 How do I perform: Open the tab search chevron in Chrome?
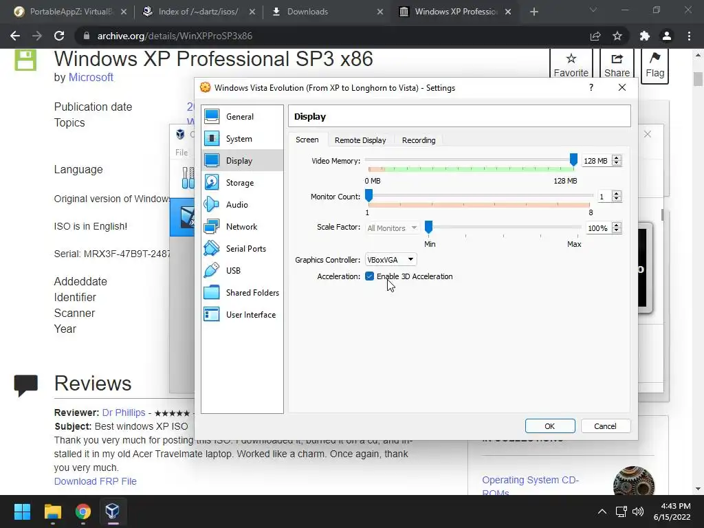(593, 10)
